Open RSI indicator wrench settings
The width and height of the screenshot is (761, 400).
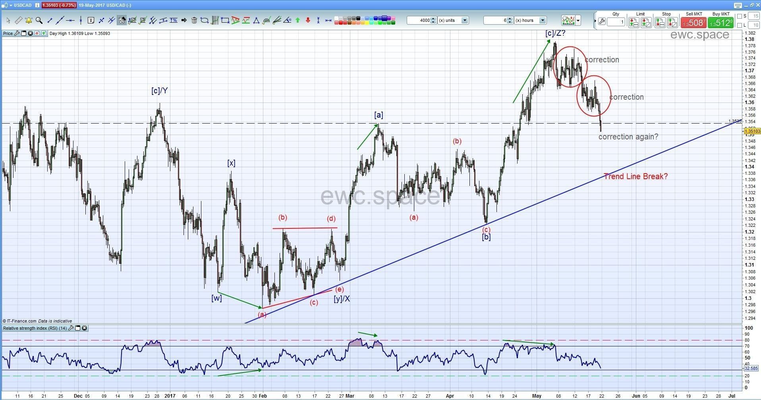click(x=71, y=328)
